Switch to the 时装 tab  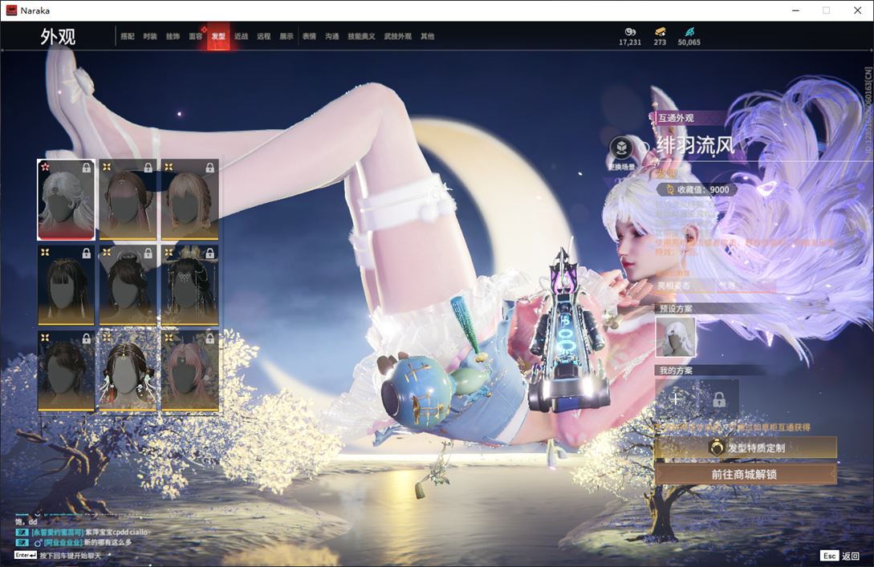(150, 36)
